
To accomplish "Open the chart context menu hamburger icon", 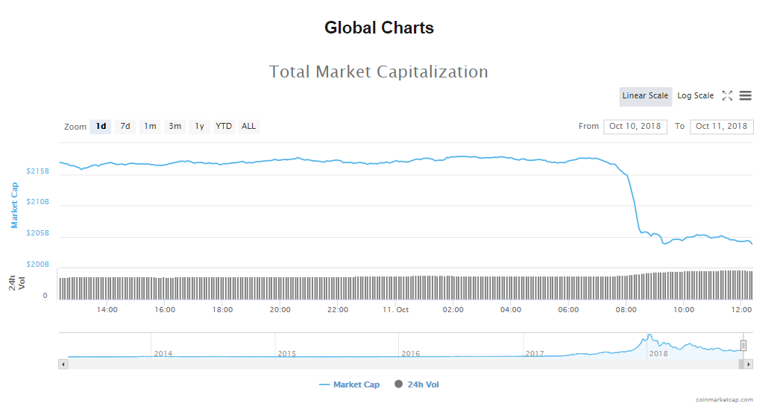I will (x=746, y=95).
